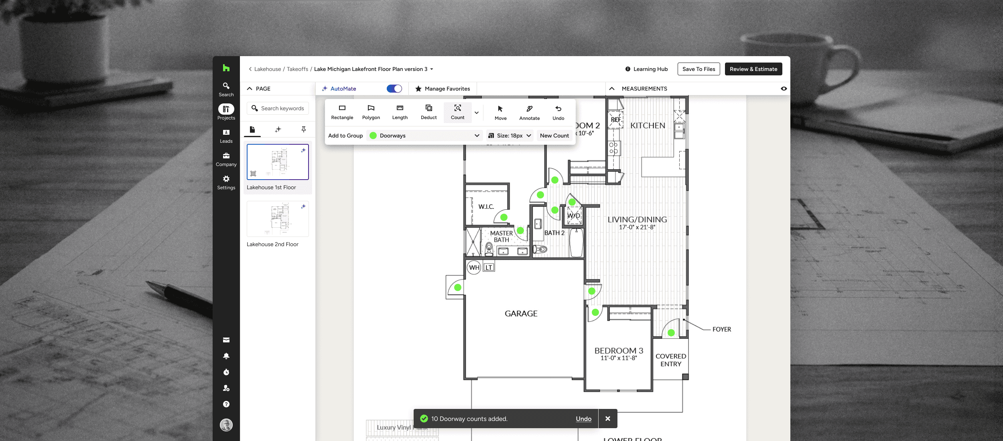Viewport: 1003px width, 441px height.
Task: Switch to the AutoMate sparkle tab
Action: tap(278, 129)
